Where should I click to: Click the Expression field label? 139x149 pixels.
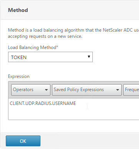(x=19, y=76)
